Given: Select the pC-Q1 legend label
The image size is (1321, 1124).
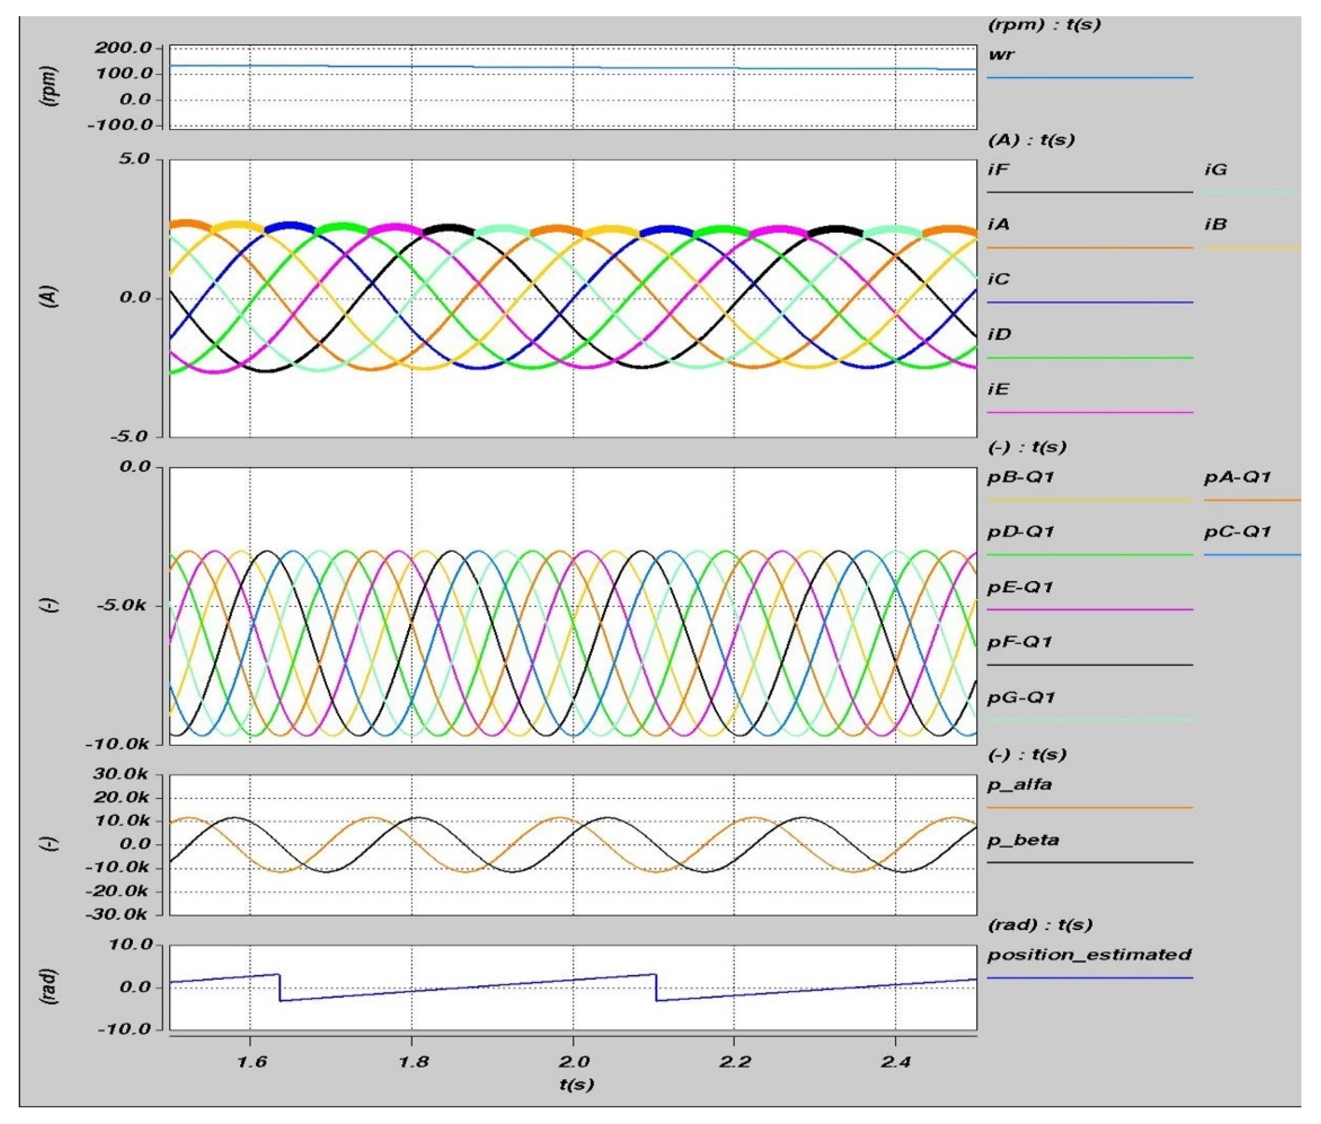Looking at the screenshot, I should [x=1237, y=532].
